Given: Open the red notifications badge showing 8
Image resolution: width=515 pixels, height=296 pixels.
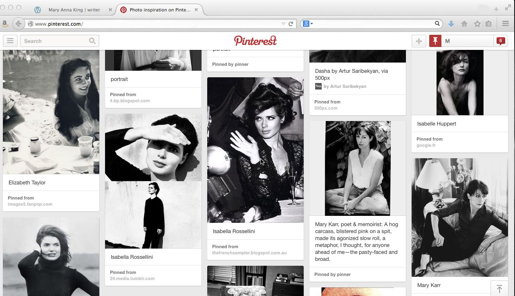Looking at the screenshot, I should pos(500,41).
